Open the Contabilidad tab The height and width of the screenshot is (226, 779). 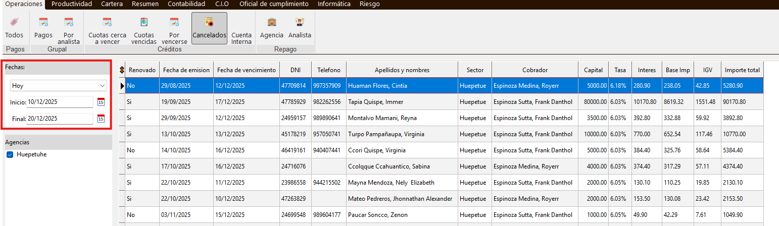pos(186,4)
